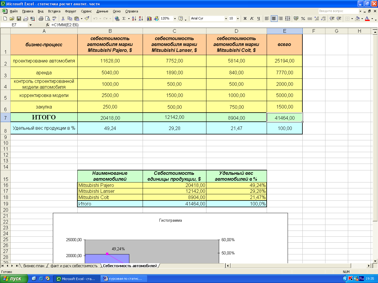Select column header B
The image size is (378, 283).
(x=110, y=31)
